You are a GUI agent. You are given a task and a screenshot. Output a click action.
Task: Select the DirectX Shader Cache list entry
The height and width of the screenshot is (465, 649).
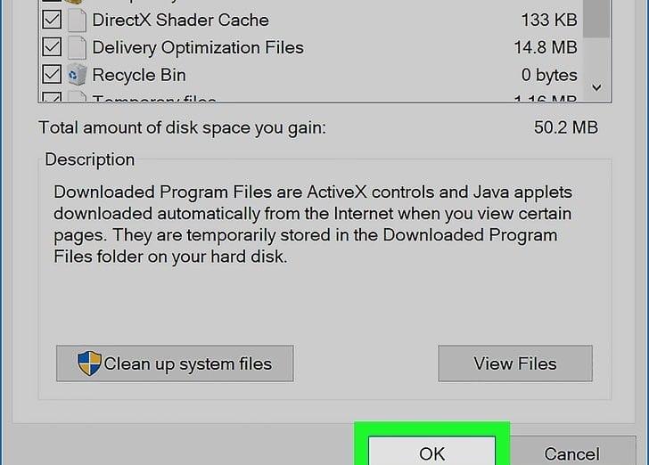[x=180, y=20]
